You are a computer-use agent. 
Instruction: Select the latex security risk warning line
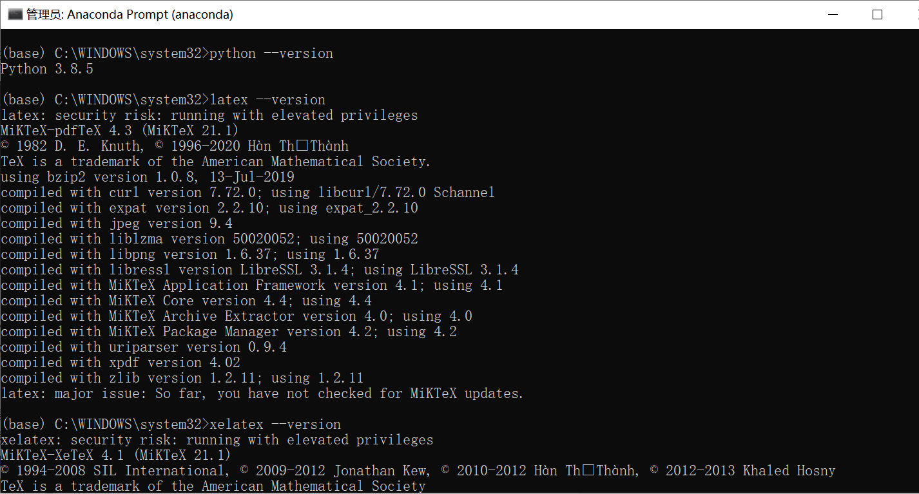[209, 115]
